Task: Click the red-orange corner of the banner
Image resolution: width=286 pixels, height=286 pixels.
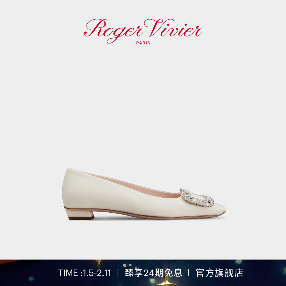Action: (x=8, y=262)
